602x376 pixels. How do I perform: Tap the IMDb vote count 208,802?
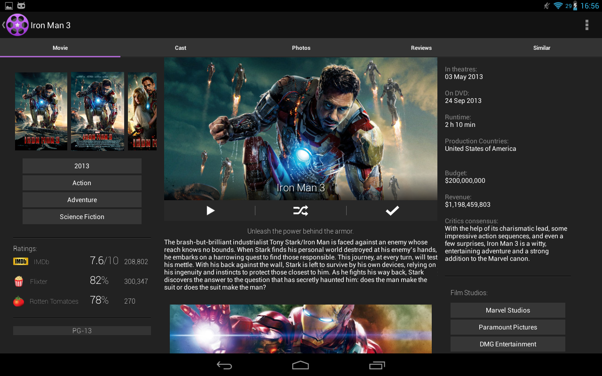pos(136,262)
